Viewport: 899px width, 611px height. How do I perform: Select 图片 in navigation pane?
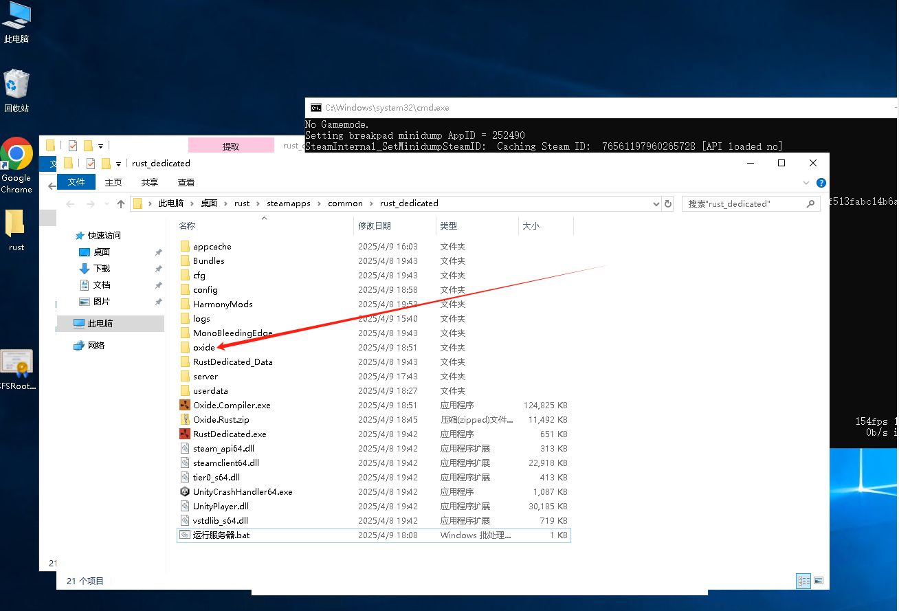[102, 301]
